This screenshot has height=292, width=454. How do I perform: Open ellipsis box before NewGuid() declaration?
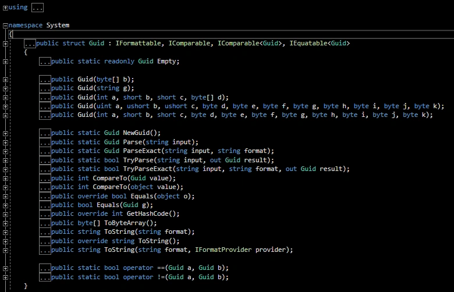pos(45,133)
